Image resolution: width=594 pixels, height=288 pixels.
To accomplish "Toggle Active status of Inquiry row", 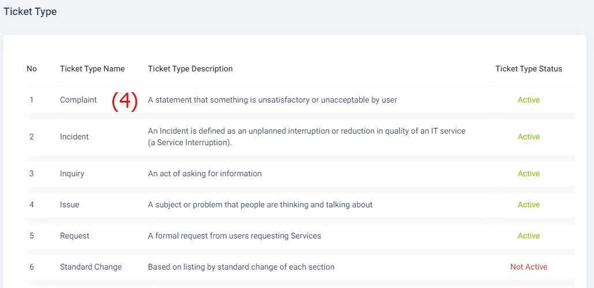I will click(529, 174).
